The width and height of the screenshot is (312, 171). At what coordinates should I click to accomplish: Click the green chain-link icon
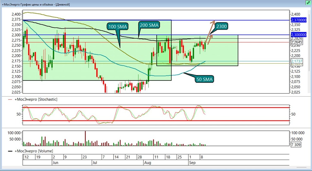click(308, 2)
